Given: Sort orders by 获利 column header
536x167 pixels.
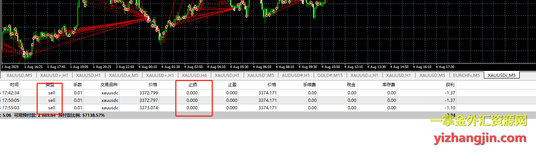Looking at the screenshot, I should point(450,85).
